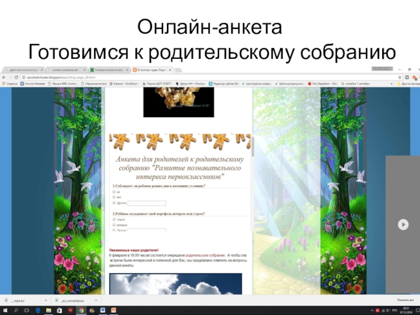Click the taskbar search magnifier icon
The height and width of the screenshot is (315, 420).
(x=16, y=310)
